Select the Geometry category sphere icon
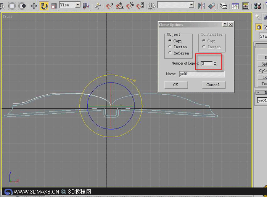Image resolution: width=267 pixels, height=197 pixels. (x=259, y=27)
